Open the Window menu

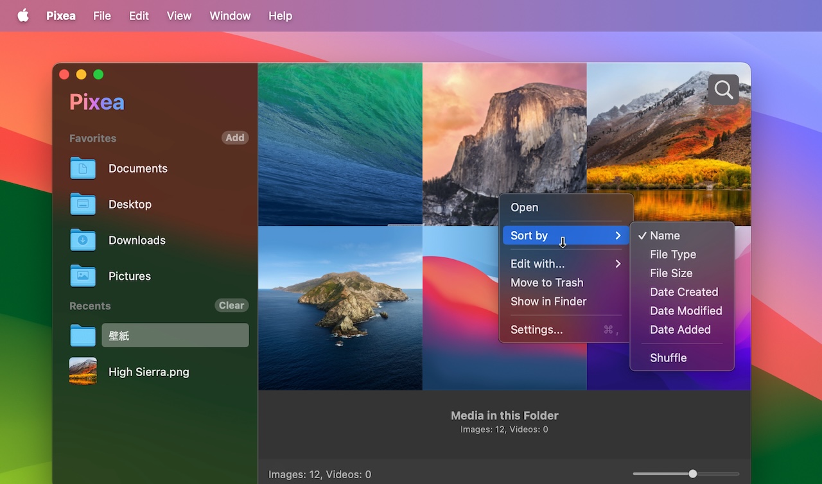point(230,15)
